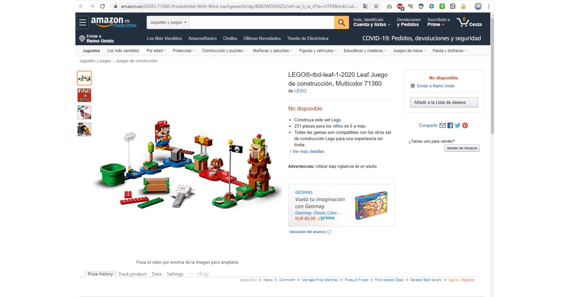The width and height of the screenshot is (569, 297).
Task: Click Añadir a la Lista de deseos
Action: [x=444, y=102]
